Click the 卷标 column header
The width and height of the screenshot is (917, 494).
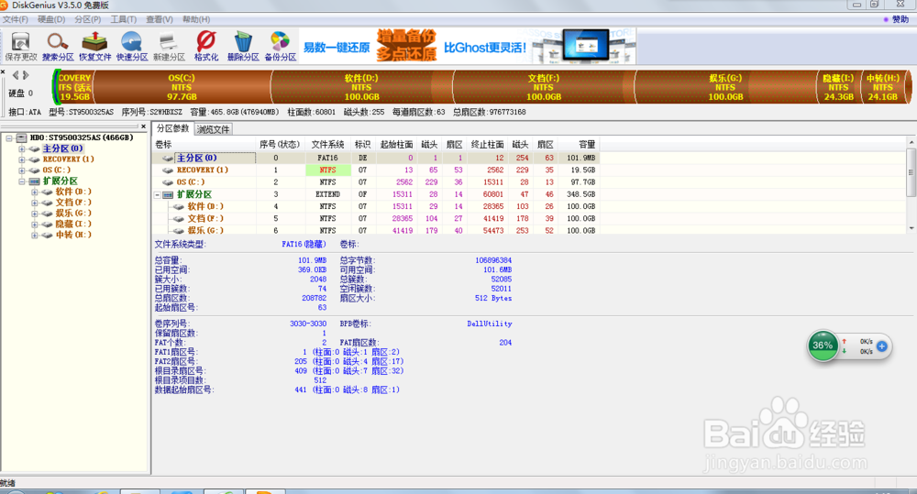pos(204,145)
